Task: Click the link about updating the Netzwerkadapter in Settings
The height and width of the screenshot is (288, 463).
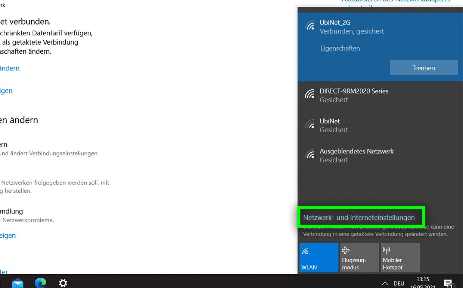Action: point(396,3)
